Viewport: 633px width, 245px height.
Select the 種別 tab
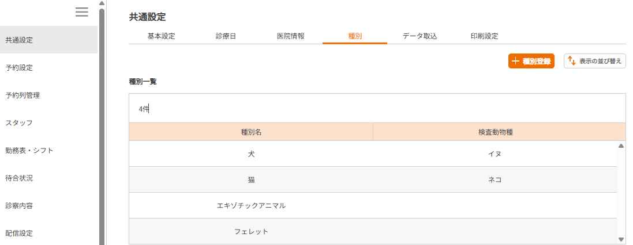coord(355,36)
